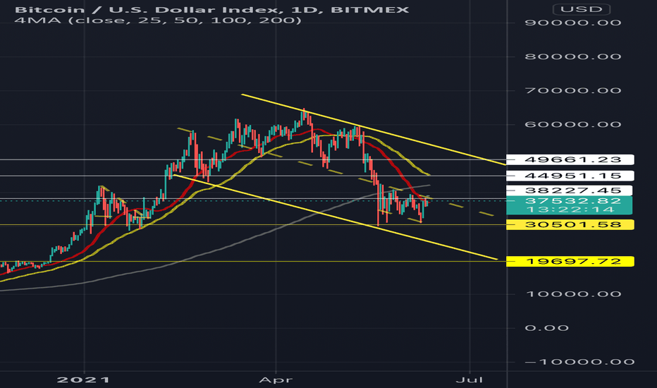Screen dimensions: 657x388
Task: Open the USD currency selector
Action: 581,8
